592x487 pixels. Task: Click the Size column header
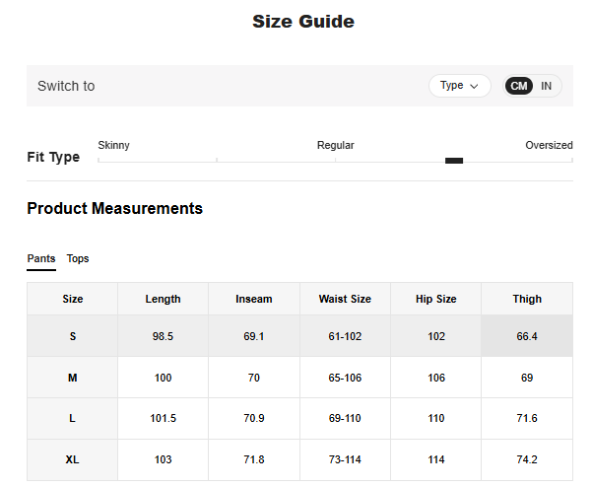pos(73,299)
